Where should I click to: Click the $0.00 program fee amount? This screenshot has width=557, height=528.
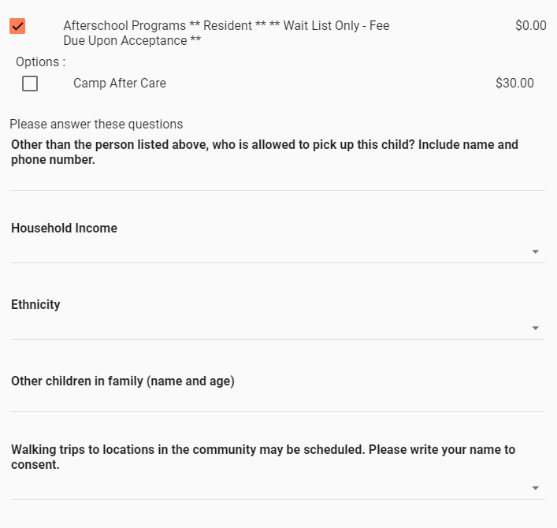coord(530,26)
